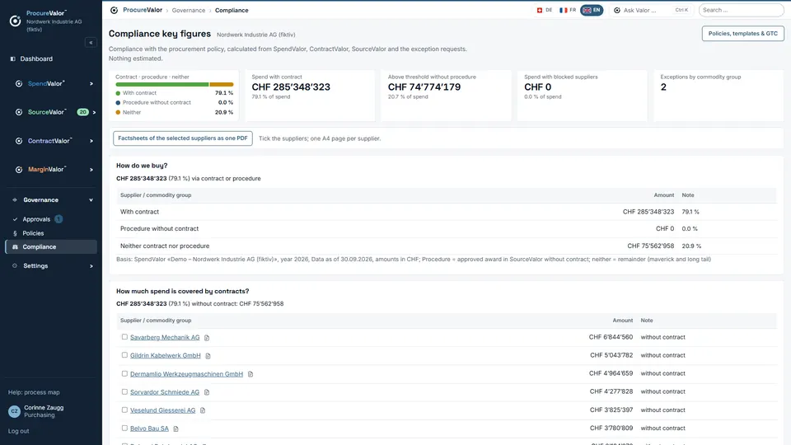Click the SourceValor module icon
The image size is (791, 445).
click(x=19, y=112)
